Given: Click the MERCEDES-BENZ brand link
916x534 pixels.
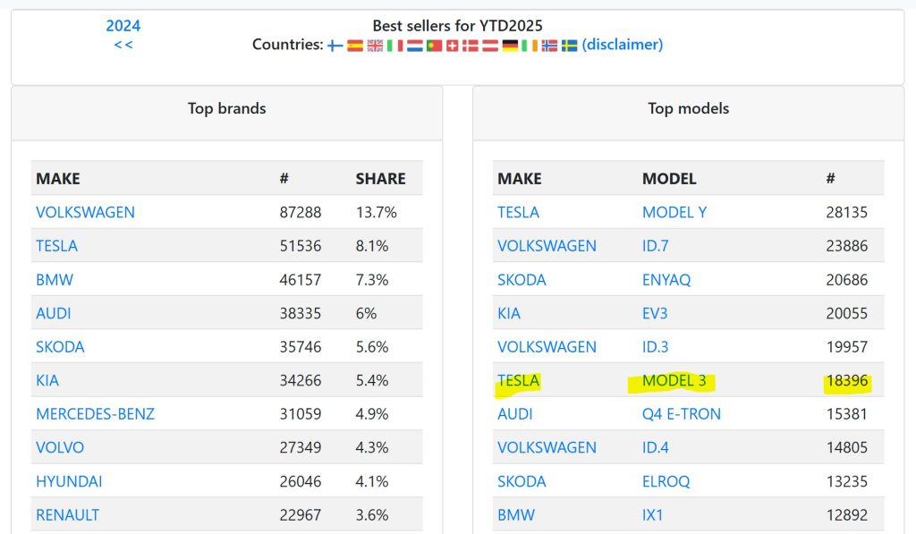Looking at the screenshot, I should 95,414.
